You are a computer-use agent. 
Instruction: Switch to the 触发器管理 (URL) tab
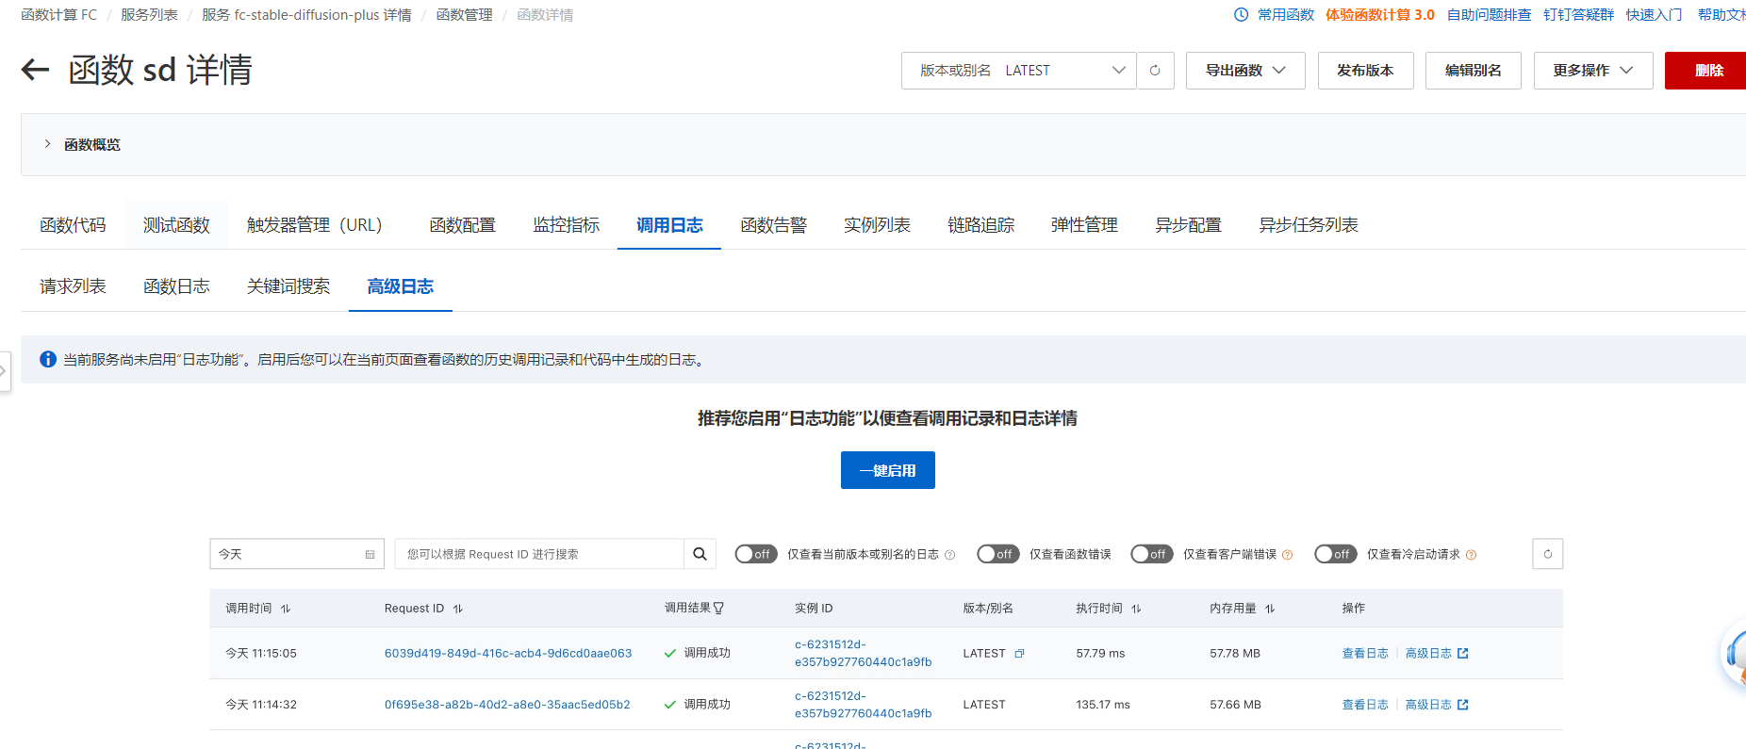314,225
